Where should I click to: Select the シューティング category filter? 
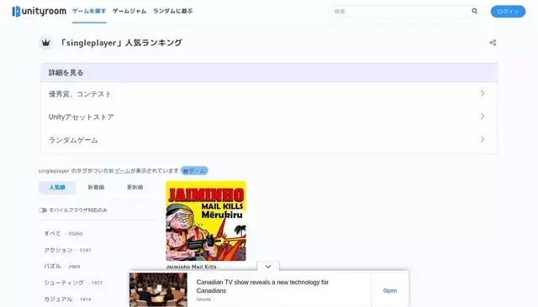pos(73,283)
